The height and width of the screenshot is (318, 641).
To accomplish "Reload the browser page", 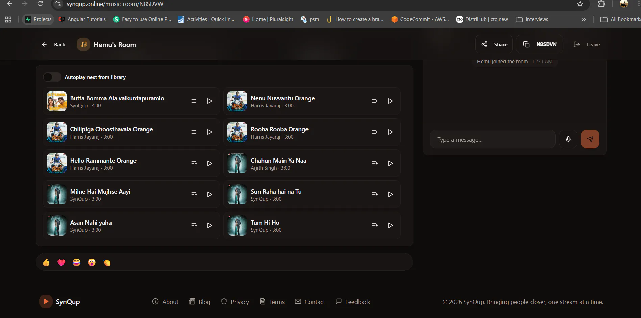I will 40,4.
